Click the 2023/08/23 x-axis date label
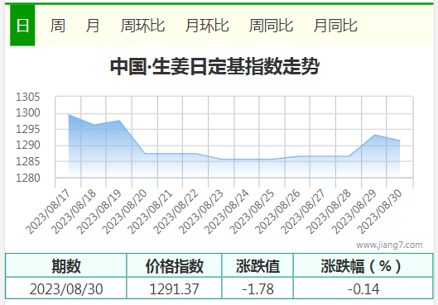 point(201,212)
